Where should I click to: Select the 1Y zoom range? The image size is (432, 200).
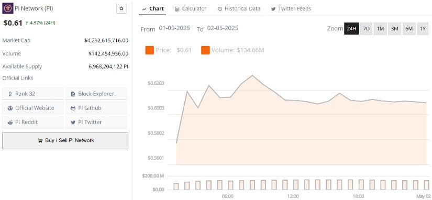[x=423, y=29]
